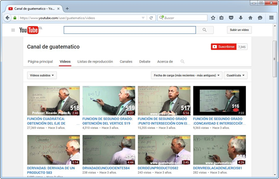The height and width of the screenshot is (179, 279).
Task: Click the scrollbar up arrow
Action: pos(274,26)
